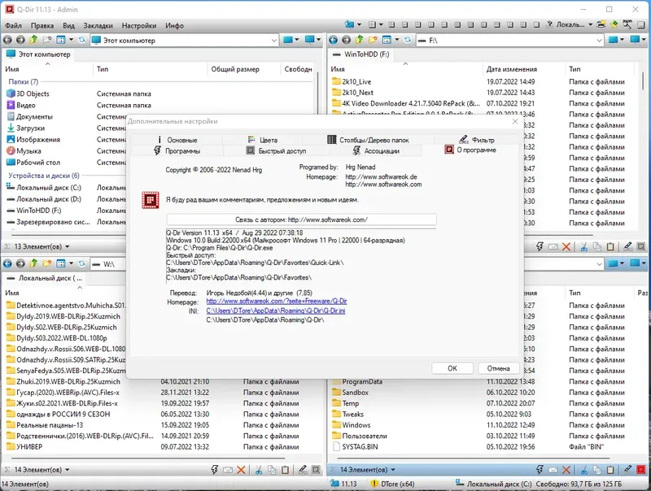Click the lightning icon in top-right pane status bar
Image resolution: width=651 pixels, height=491 pixels.
tap(540, 247)
